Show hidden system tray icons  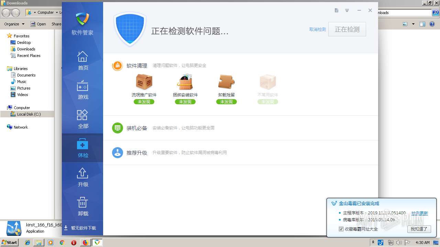tap(373, 243)
